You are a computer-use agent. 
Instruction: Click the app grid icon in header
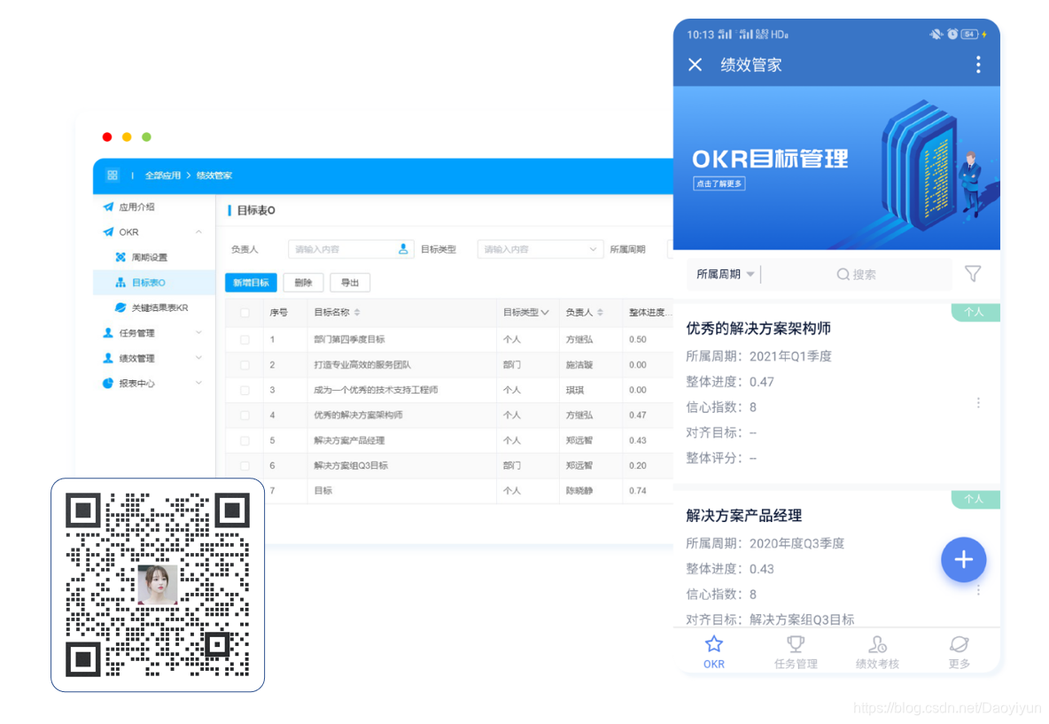tap(113, 175)
